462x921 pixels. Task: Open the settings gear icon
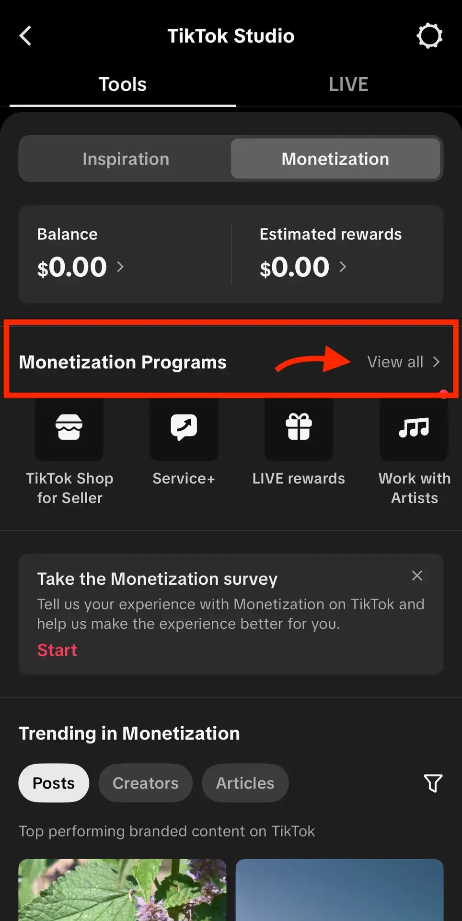429,36
